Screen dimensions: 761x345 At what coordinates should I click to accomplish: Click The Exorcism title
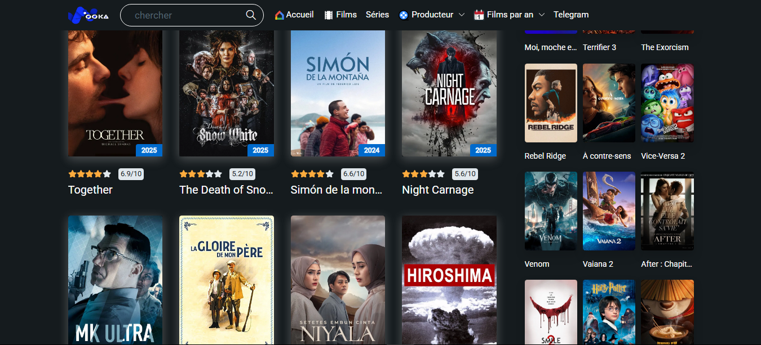click(665, 47)
